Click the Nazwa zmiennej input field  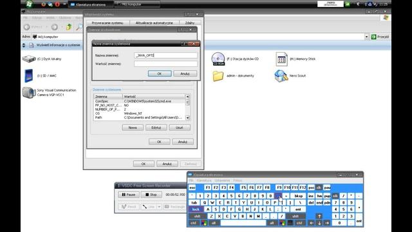click(165, 55)
